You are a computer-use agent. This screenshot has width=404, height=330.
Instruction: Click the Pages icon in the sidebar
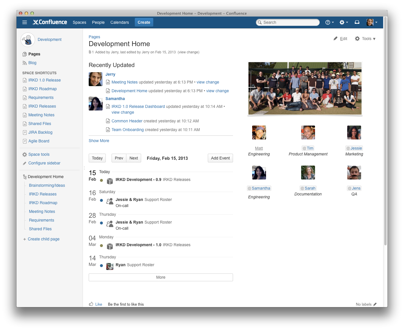tap(24, 54)
